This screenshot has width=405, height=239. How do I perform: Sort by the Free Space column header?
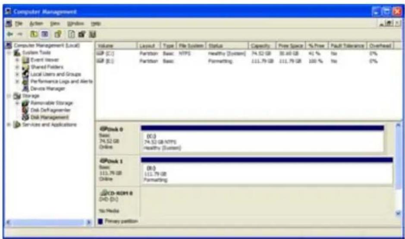(291, 46)
